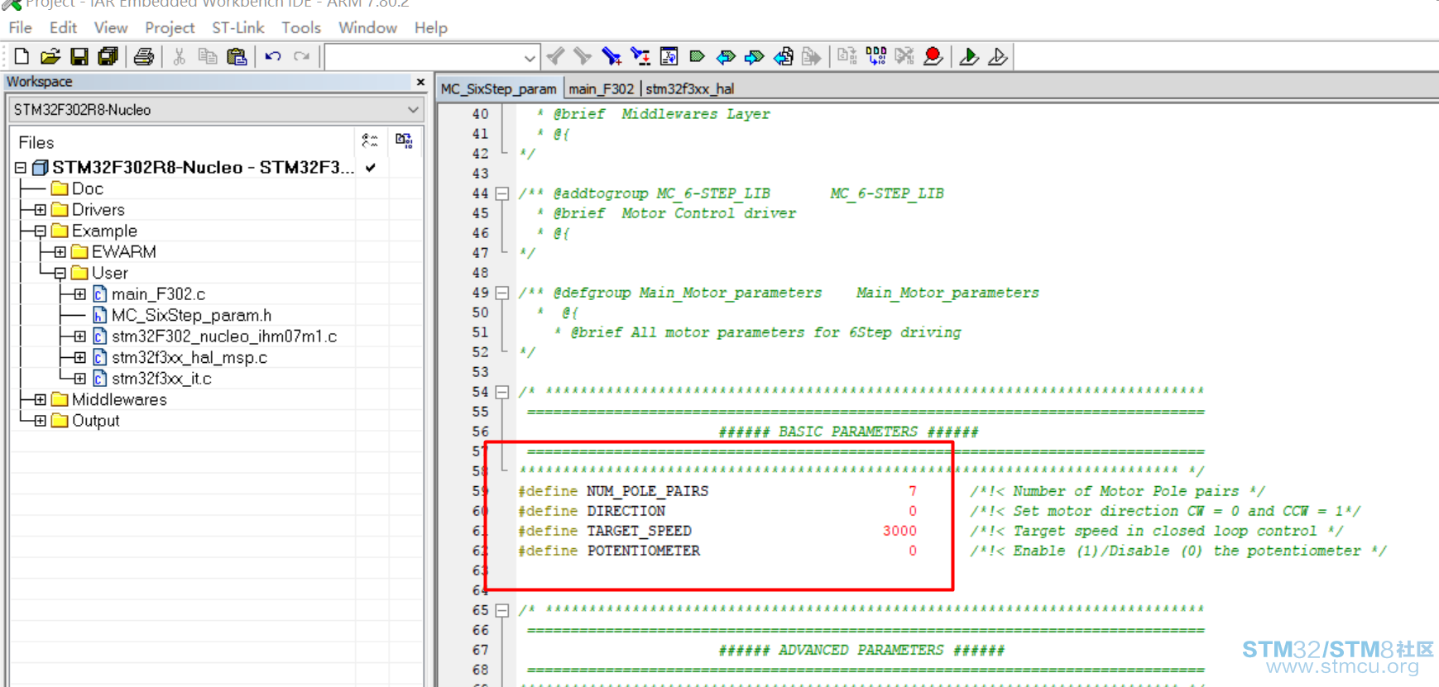Click the Undo arrow icon
Viewport: 1439px width, 687px height.
(273, 56)
